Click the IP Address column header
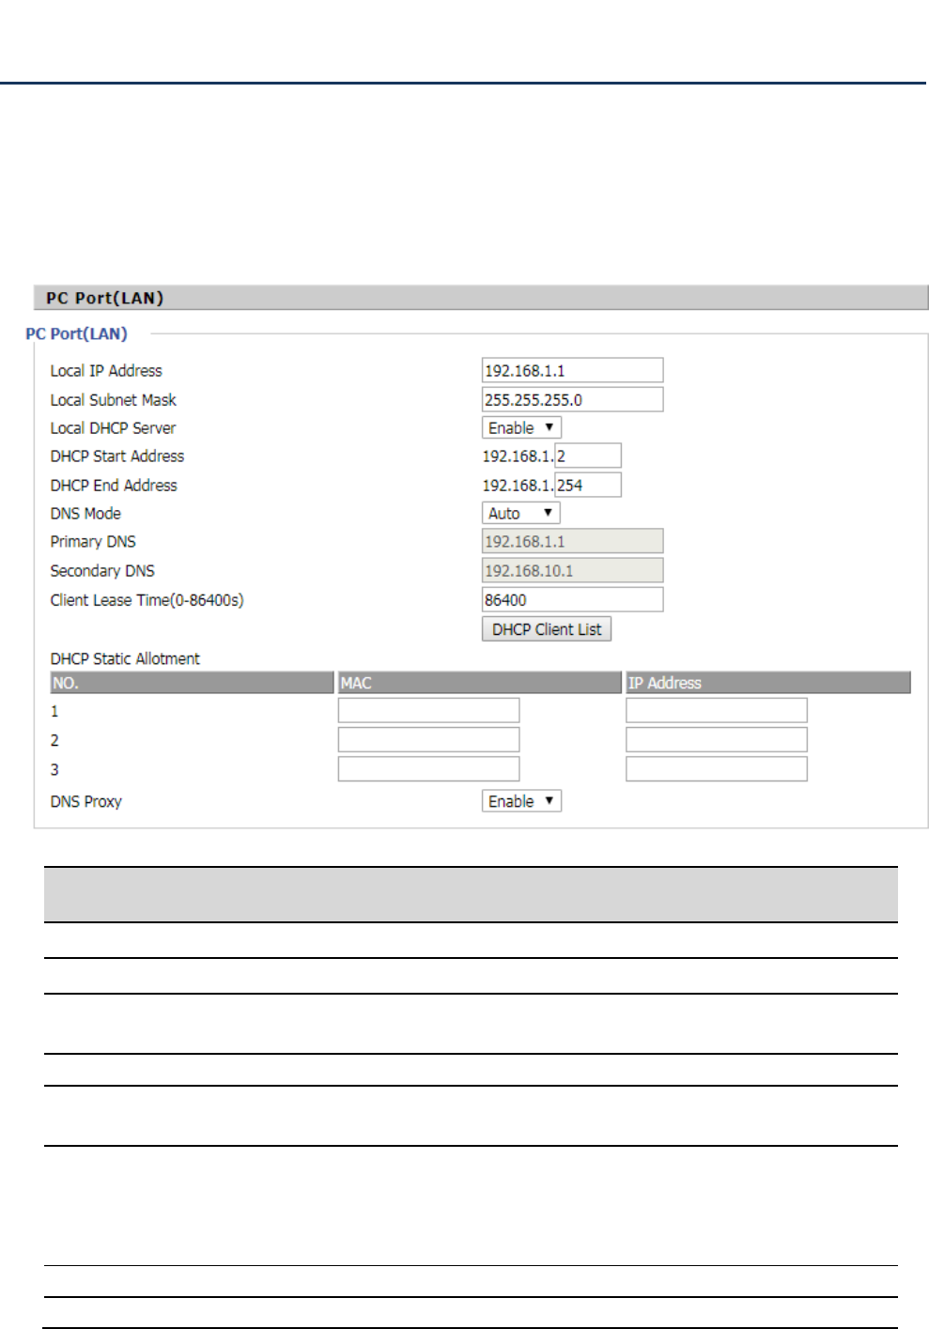 pos(768,683)
